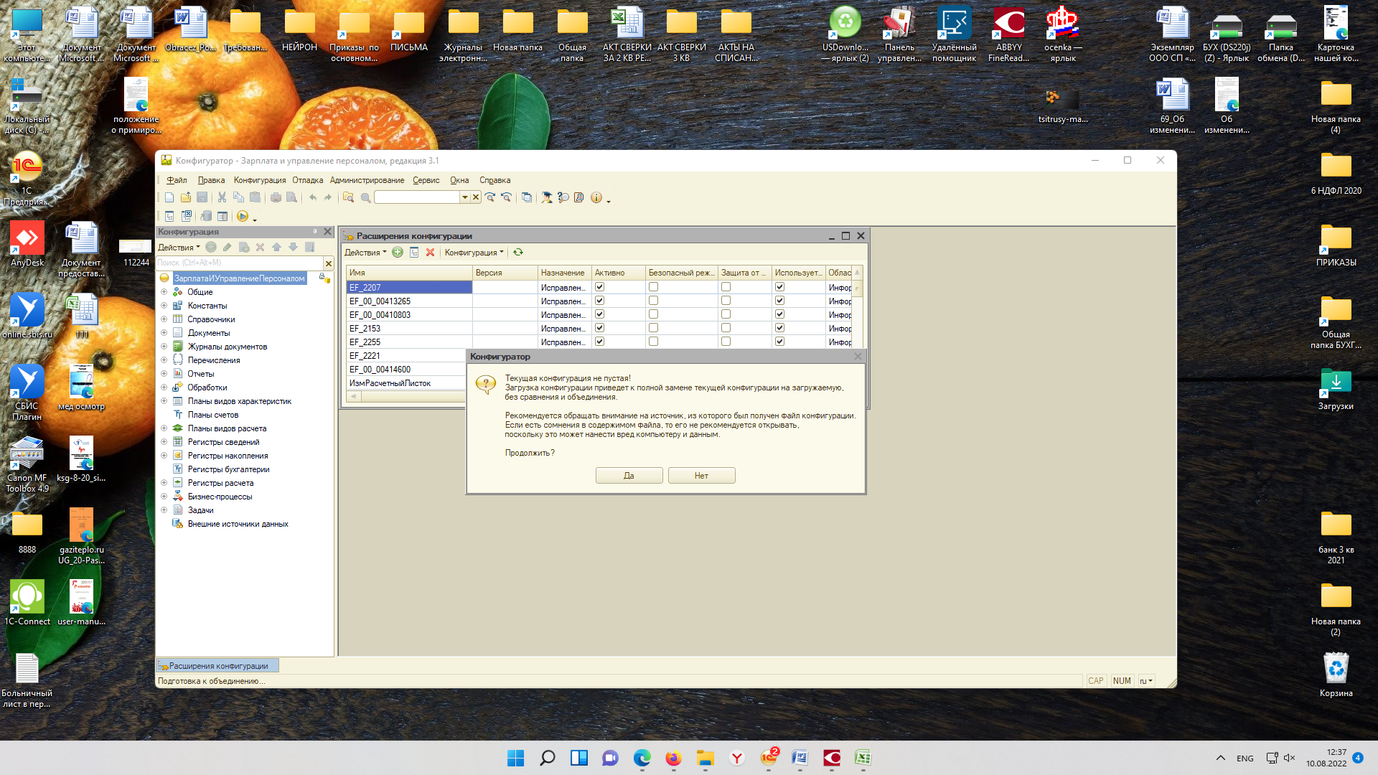Click red Delete extension cross icon

pyautogui.click(x=431, y=253)
